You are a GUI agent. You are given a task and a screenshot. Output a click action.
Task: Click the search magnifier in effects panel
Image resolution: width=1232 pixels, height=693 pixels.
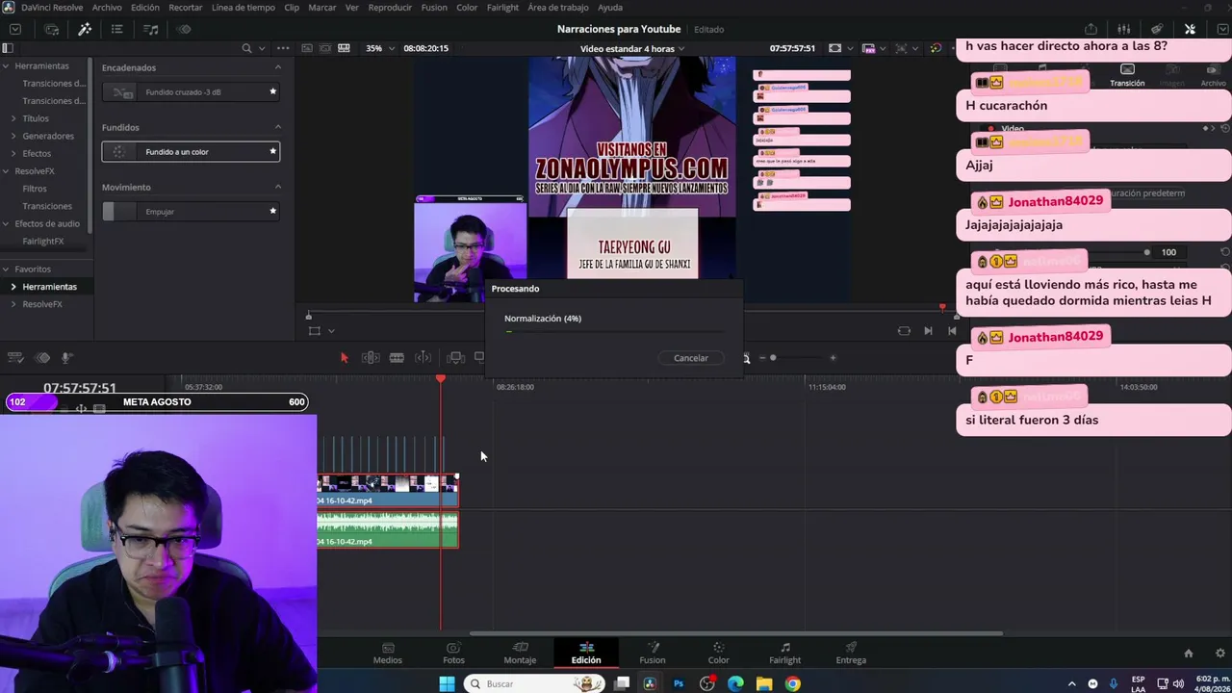click(x=246, y=48)
